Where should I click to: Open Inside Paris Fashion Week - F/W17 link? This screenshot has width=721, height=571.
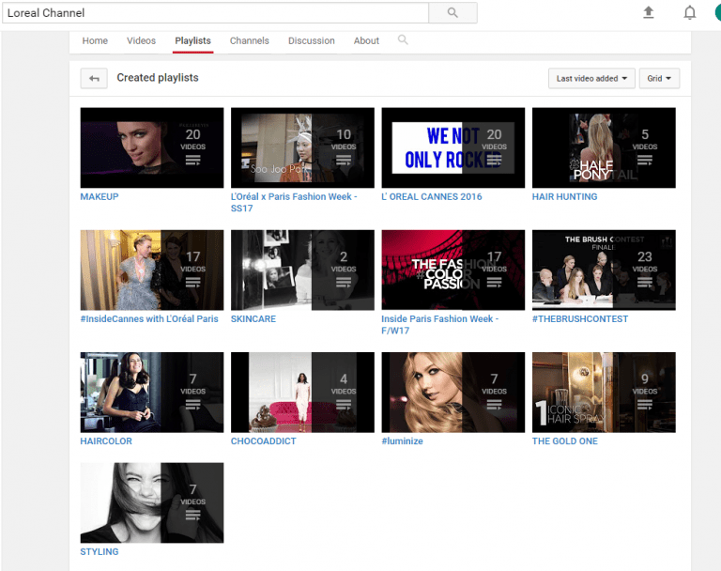pyautogui.click(x=440, y=324)
